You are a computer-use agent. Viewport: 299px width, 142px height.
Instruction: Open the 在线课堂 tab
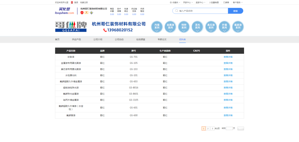pos(141,40)
